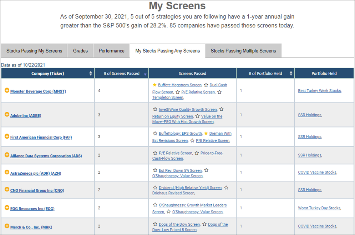This screenshot has height=235, width=355.
Task: Open COVID Vaccine Stocks in AstraZeneca row
Action: [317, 172]
